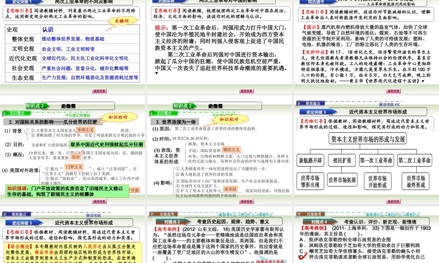Click 知识校对 cloud on 瓜分世界的狂潮 slide
This screenshot has width=439, height=263.
[118, 117]
